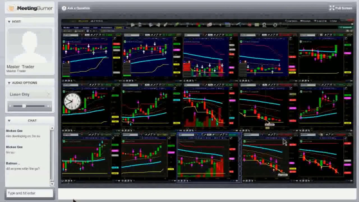
Task: Click the low-volume speaker icon left of slider
Action: click(10, 106)
